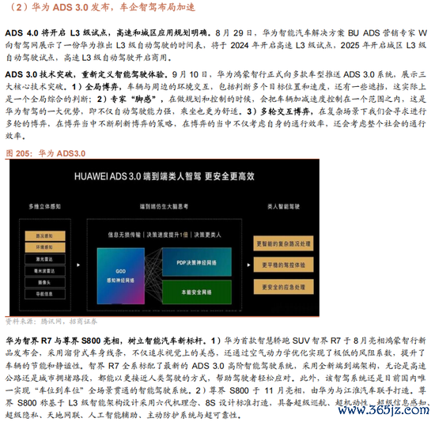This screenshot has height=422, width=435.
Task: Click the bold phrase 高速和城区应用规划明确
Action: pos(161,32)
